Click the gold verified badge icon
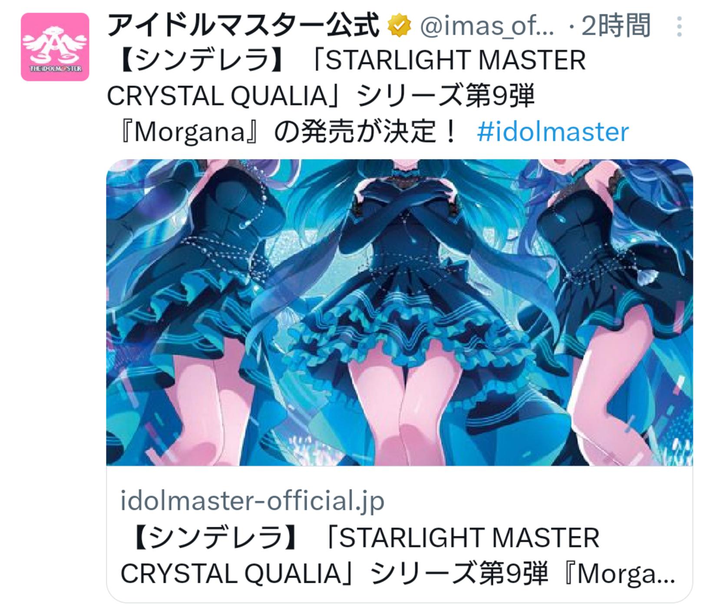714x611 pixels. click(399, 26)
